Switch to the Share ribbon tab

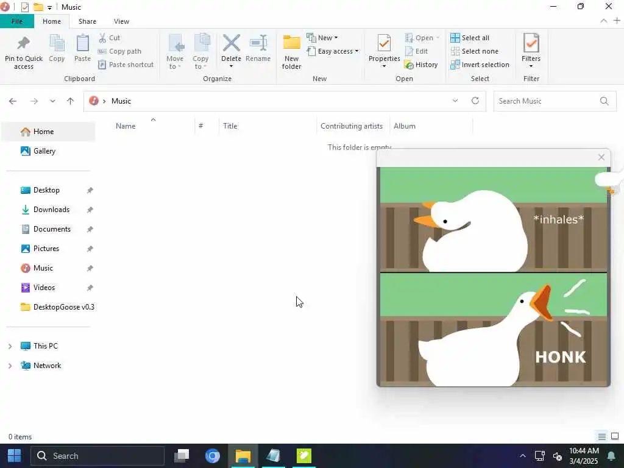pos(87,21)
